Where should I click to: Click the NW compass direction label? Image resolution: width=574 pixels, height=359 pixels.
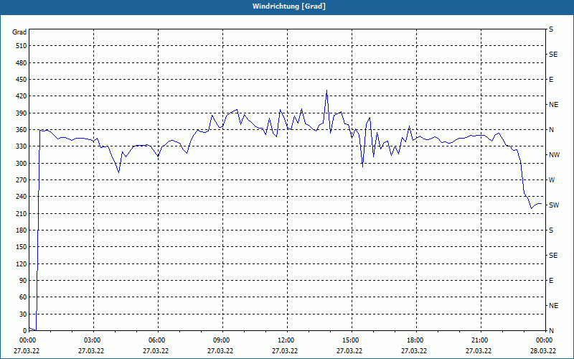554,155
